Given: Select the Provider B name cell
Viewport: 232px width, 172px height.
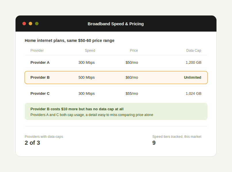Looking at the screenshot, I should point(40,78).
